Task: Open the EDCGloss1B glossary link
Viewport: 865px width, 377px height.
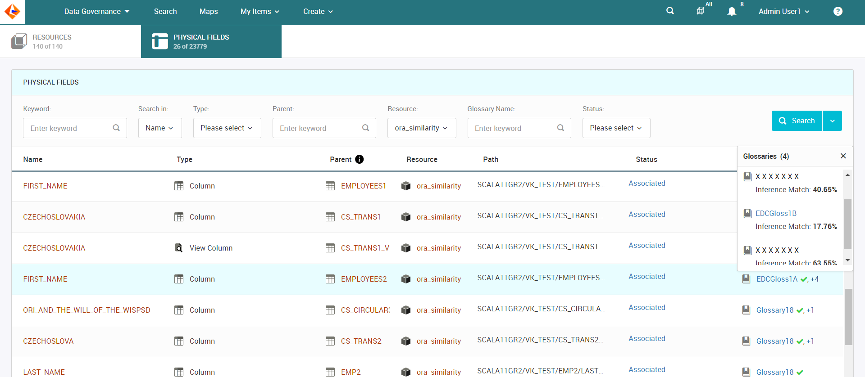Action: pos(776,213)
